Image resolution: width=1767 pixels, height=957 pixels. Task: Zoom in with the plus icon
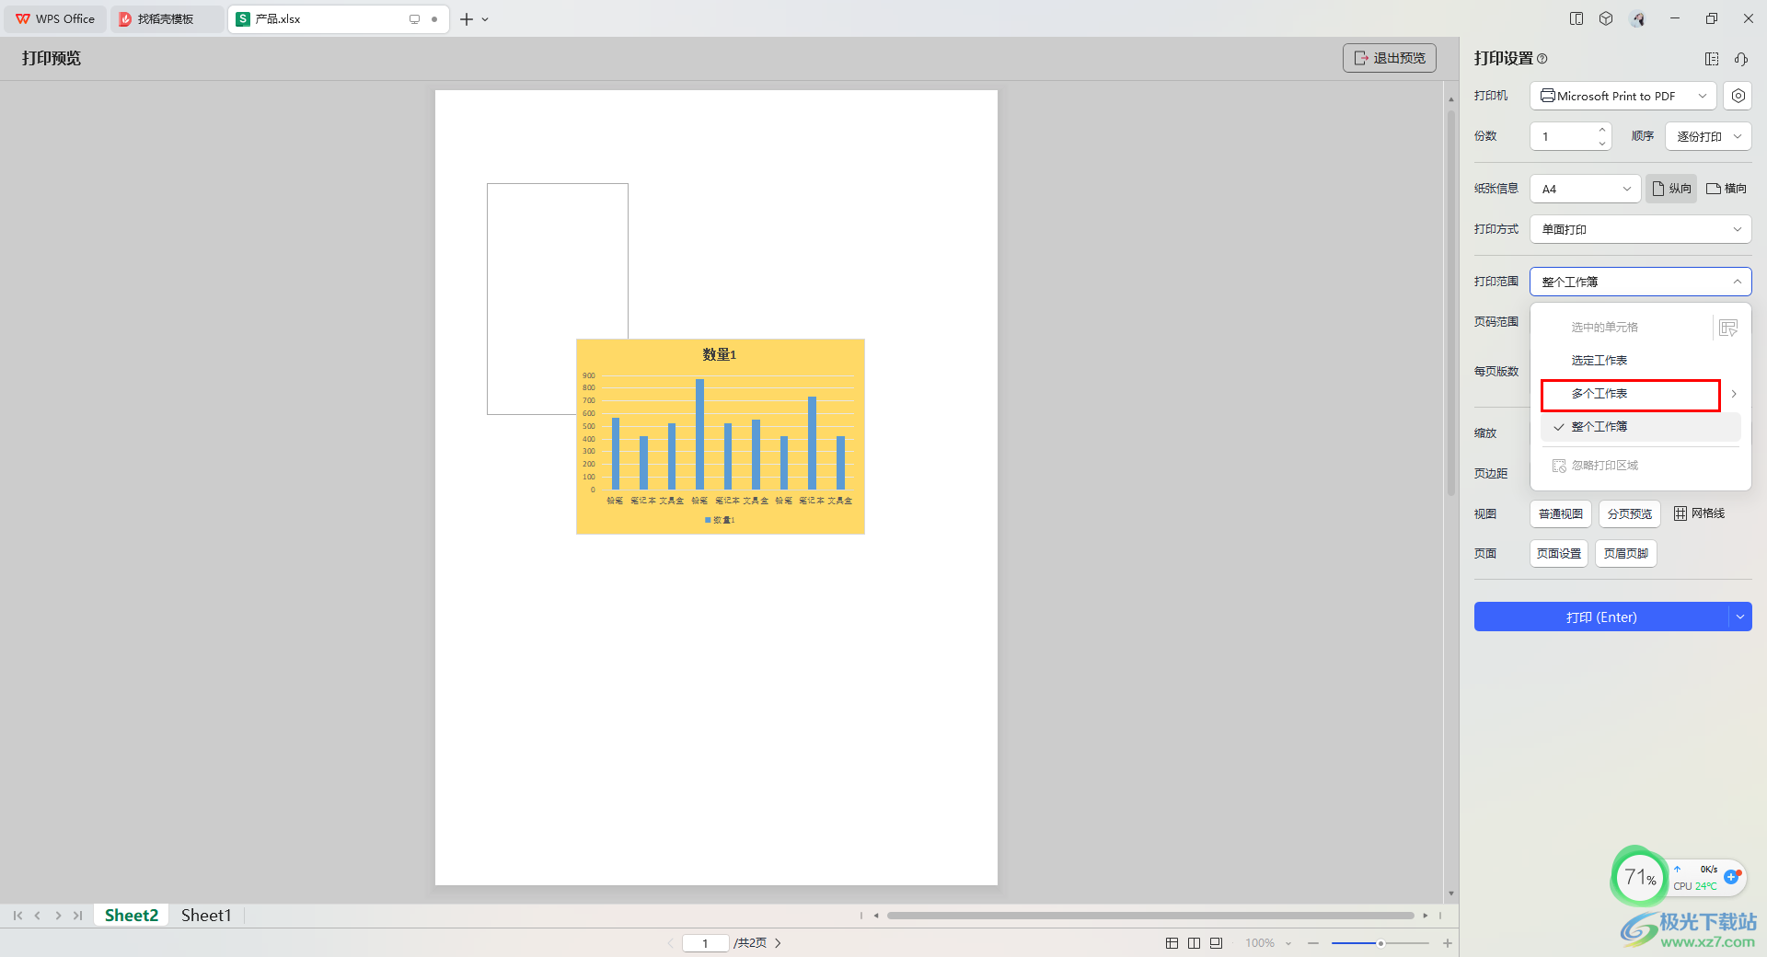click(x=1448, y=943)
